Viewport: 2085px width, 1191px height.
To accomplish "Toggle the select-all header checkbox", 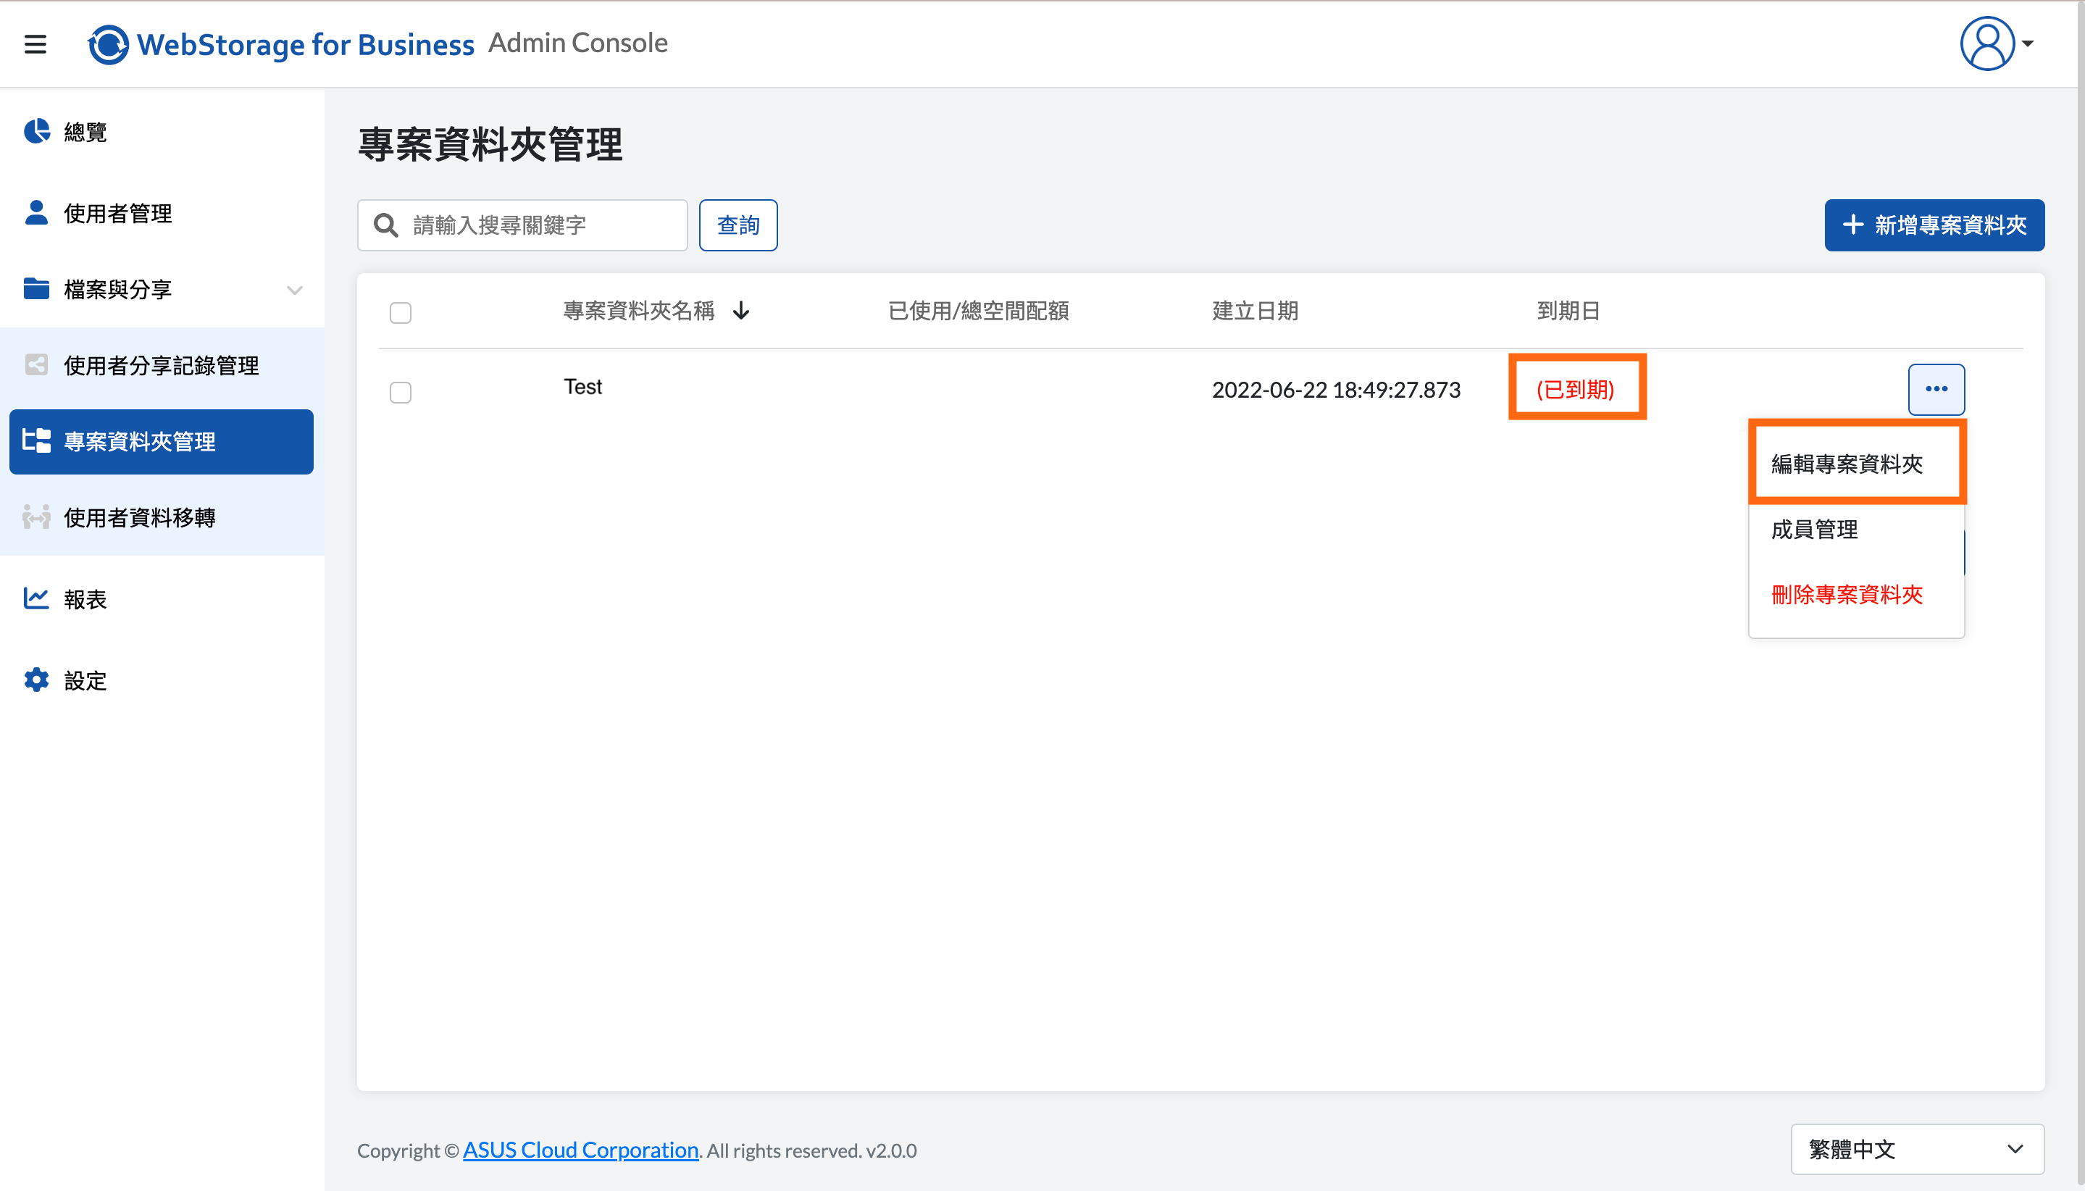I will click(401, 312).
